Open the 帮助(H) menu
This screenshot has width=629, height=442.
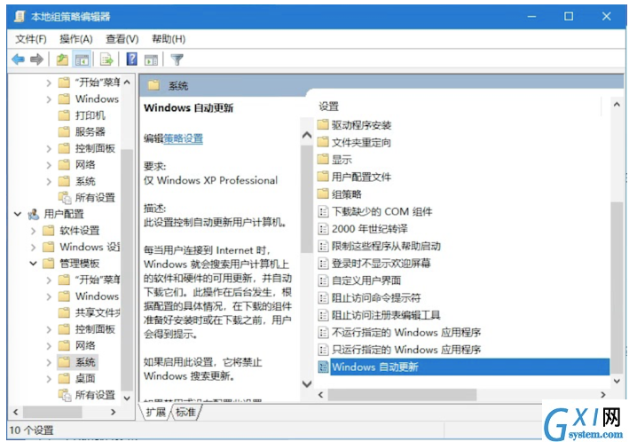[x=169, y=39]
